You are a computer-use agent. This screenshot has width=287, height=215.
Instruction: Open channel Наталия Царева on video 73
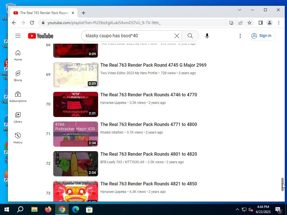(x=113, y=192)
